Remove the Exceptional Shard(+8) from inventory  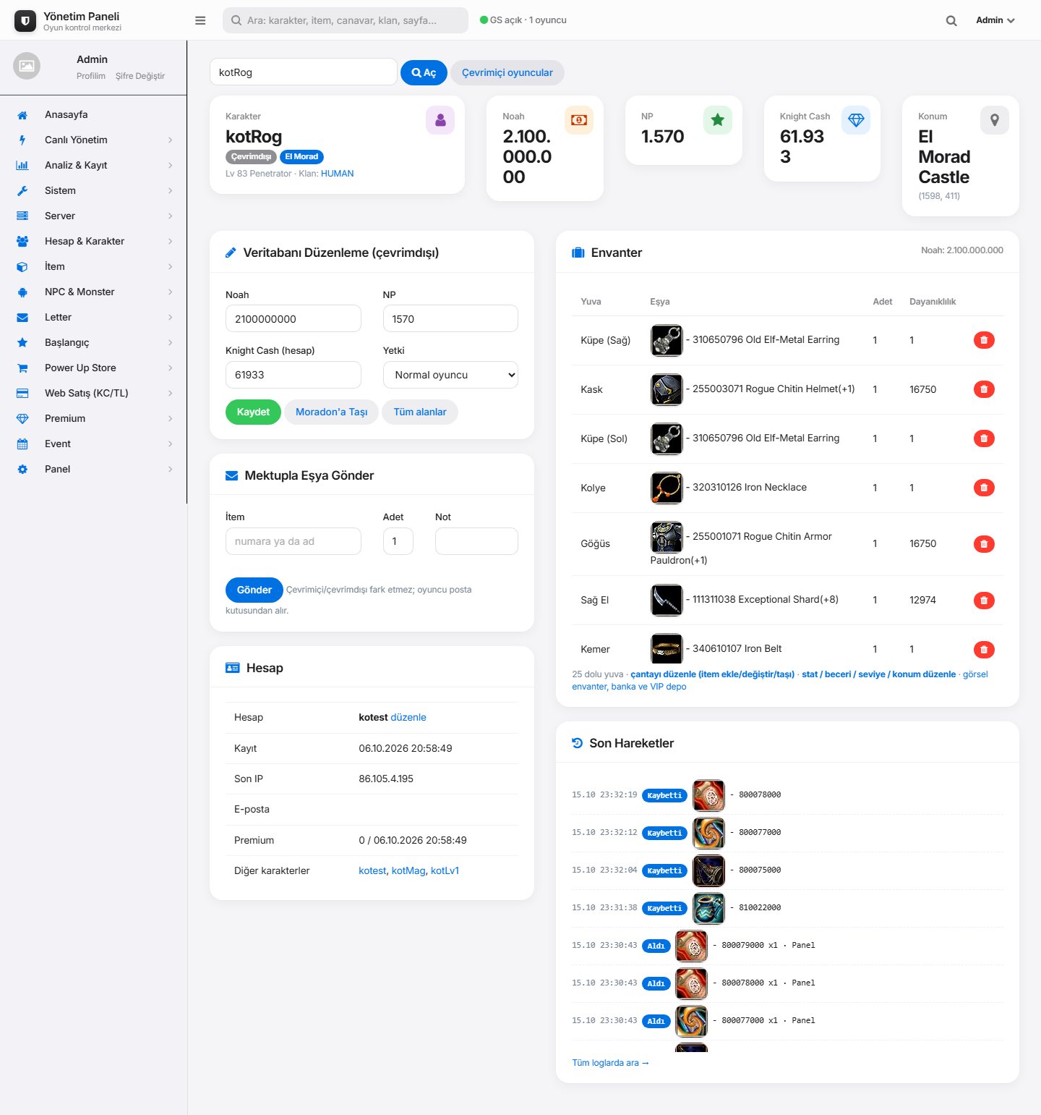[984, 600]
